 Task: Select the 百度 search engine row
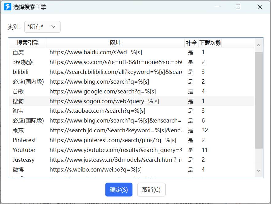[132, 52]
